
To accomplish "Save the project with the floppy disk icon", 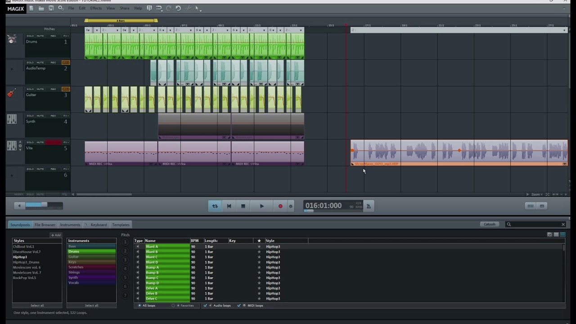I will [51, 8].
